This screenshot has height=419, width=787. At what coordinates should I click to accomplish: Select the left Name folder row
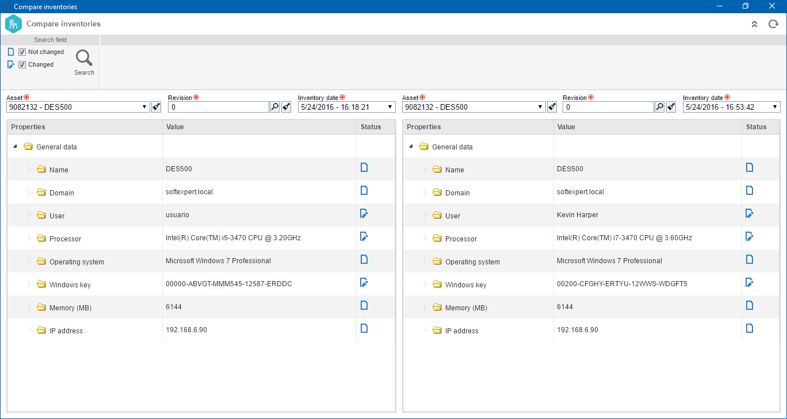point(201,169)
